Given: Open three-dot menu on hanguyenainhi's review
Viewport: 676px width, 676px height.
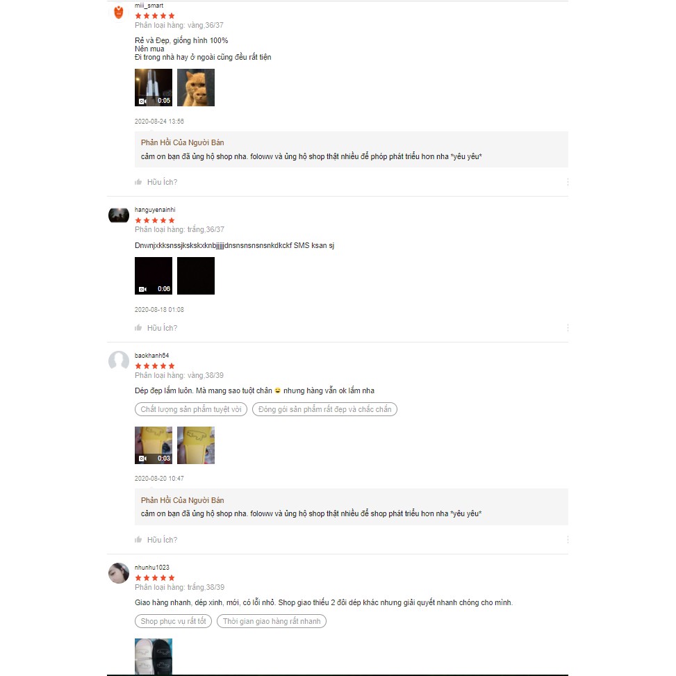Looking at the screenshot, I should click(x=568, y=328).
